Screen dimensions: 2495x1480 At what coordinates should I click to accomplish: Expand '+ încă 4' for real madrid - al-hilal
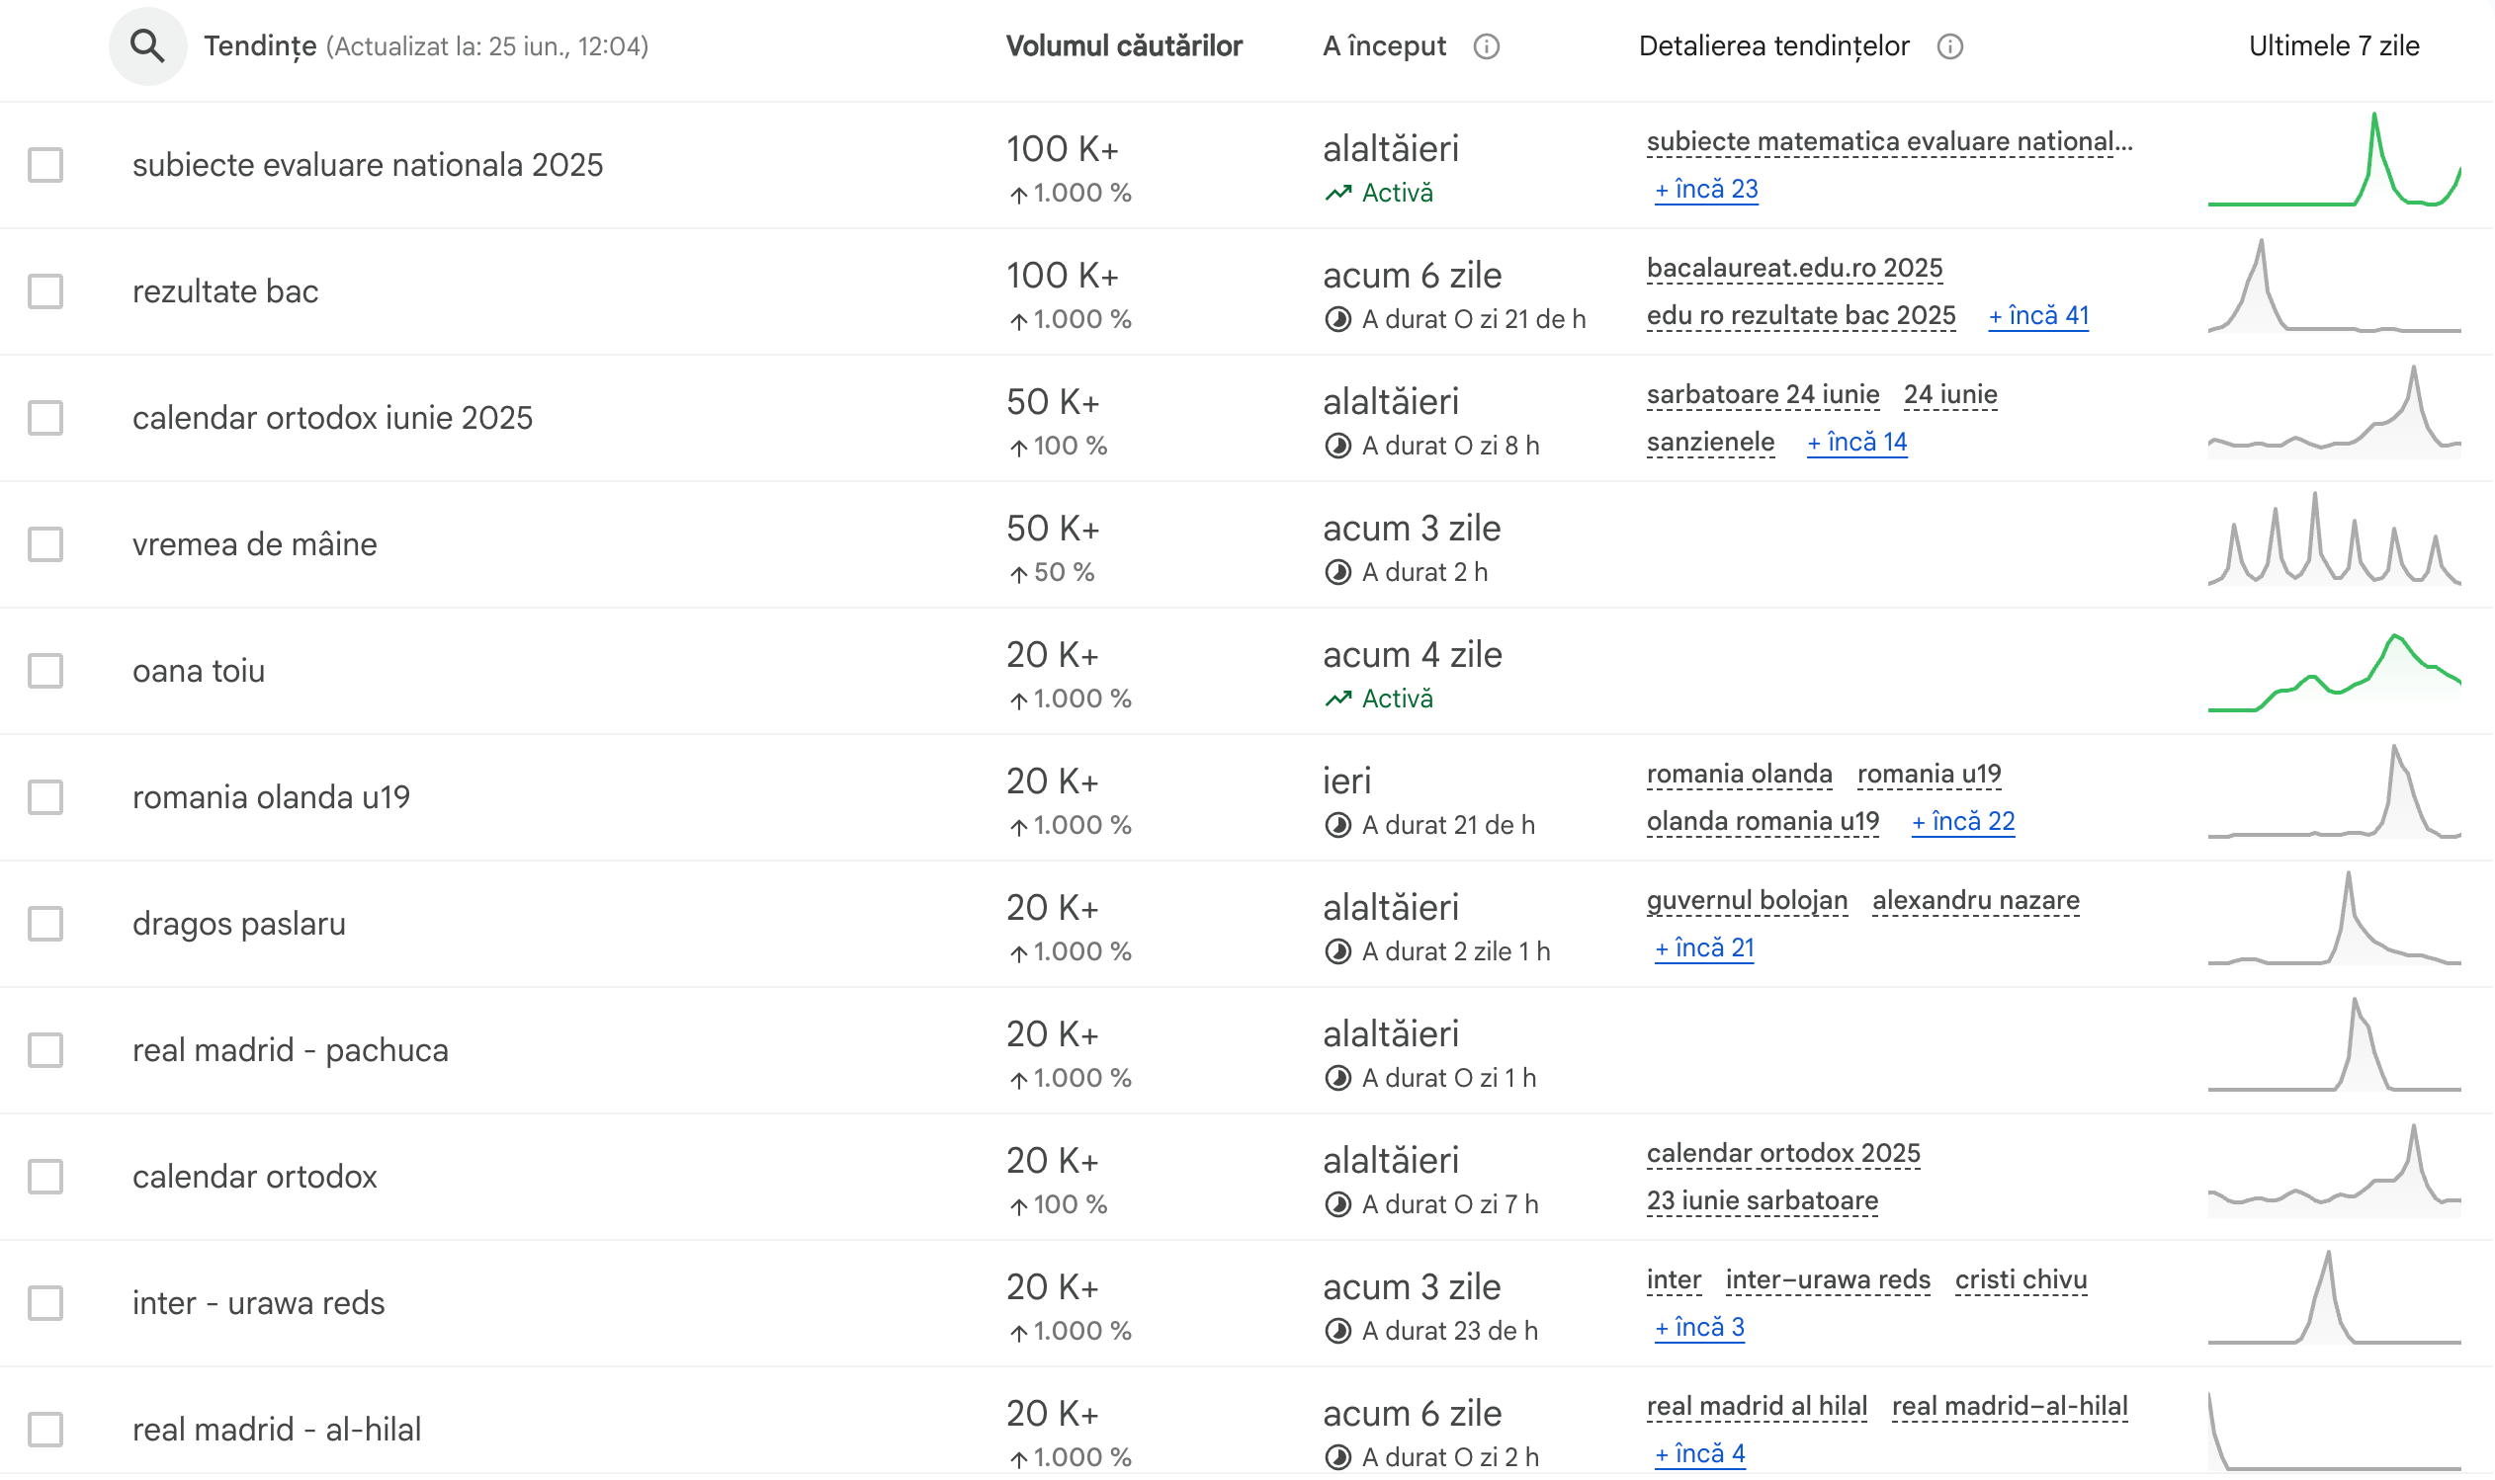[1699, 1454]
